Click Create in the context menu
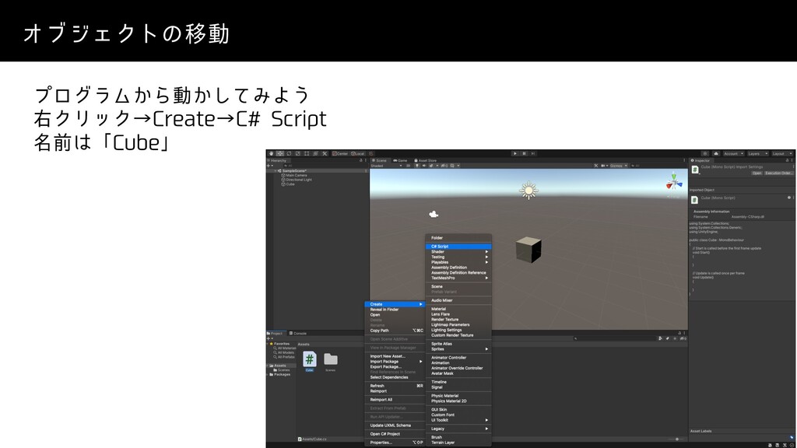This screenshot has height=448, width=797. tap(395, 304)
